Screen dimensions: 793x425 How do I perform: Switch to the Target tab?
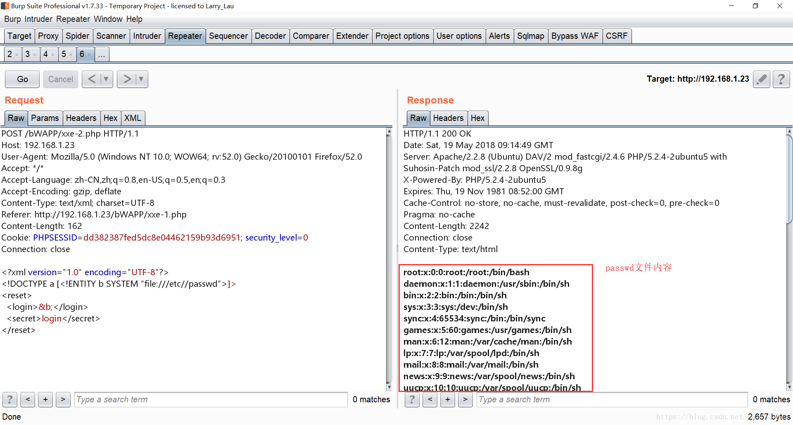pyautogui.click(x=19, y=36)
